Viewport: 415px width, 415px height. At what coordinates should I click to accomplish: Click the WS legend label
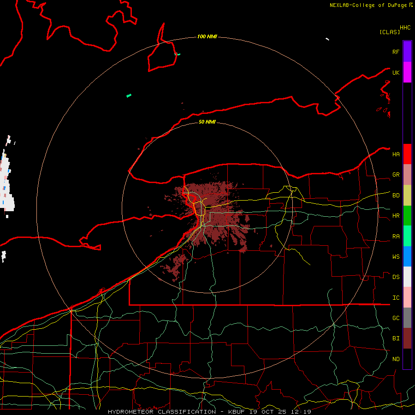[x=396, y=257]
